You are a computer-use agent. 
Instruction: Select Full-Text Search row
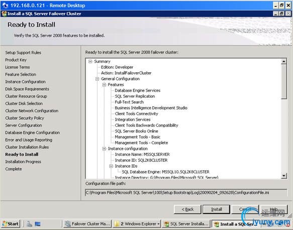click(129, 102)
